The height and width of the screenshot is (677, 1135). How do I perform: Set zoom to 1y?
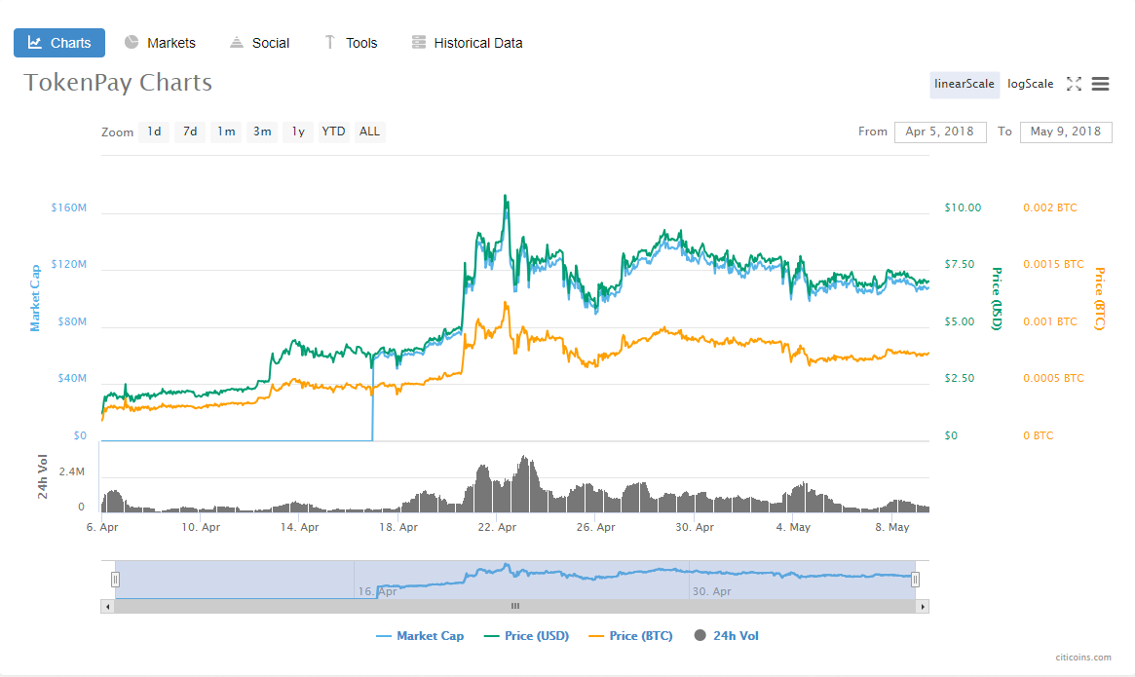pyautogui.click(x=298, y=132)
